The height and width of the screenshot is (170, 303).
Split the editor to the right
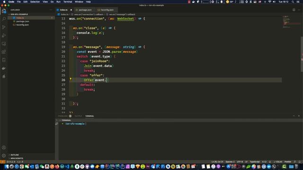294,10
